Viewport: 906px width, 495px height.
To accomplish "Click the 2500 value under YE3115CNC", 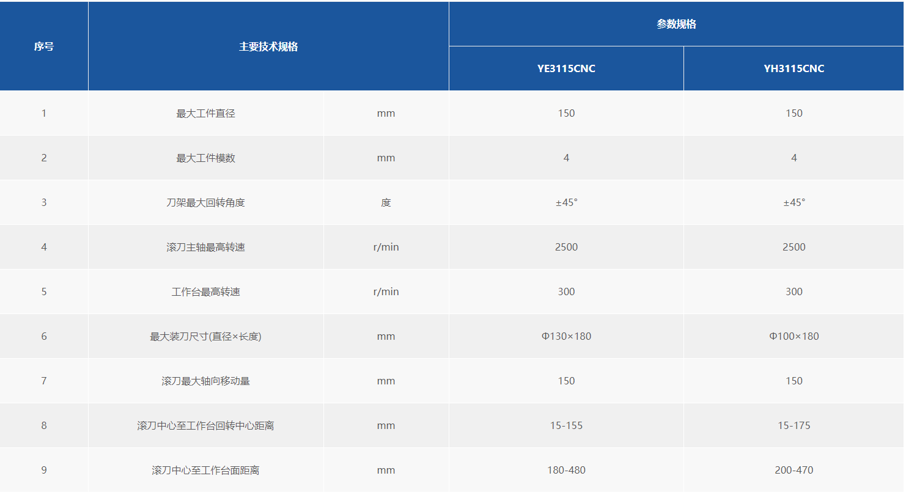I will pyautogui.click(x=566, y=247).
